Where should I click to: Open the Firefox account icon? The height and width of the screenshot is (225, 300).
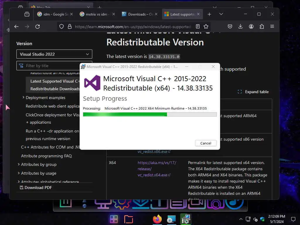(251, 27)
